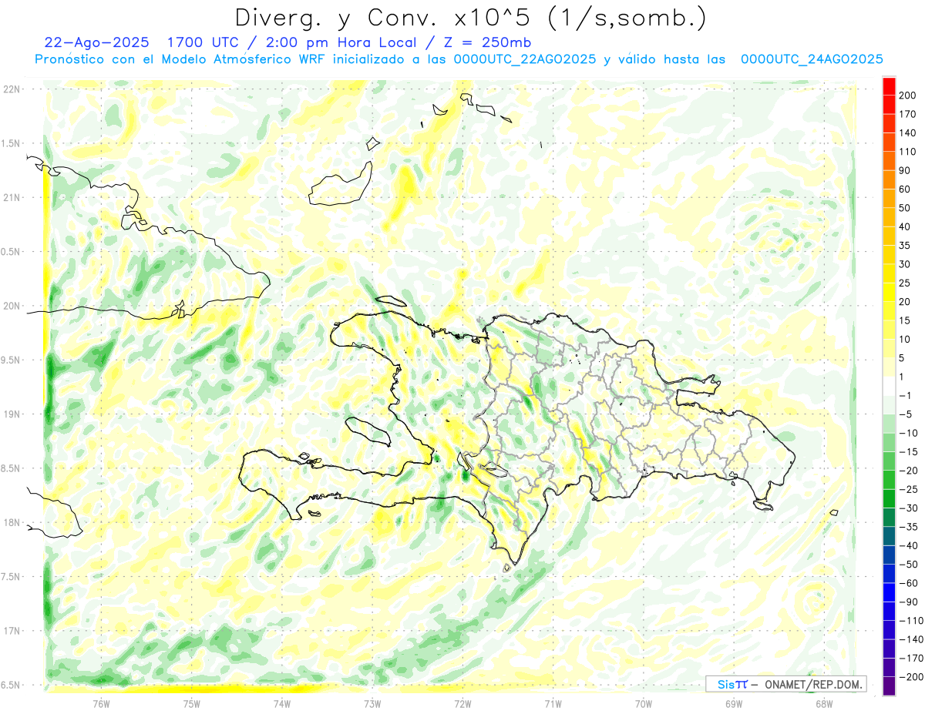
Task: Click the '21N' latitude label
Action: tap(12, 197)
